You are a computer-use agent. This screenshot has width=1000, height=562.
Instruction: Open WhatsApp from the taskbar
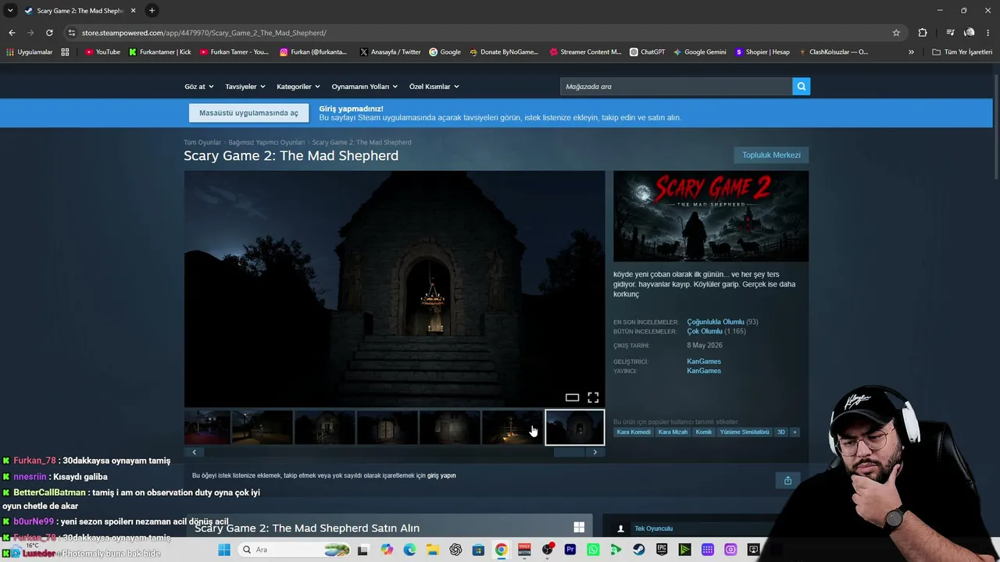click(x=593, y=550)
